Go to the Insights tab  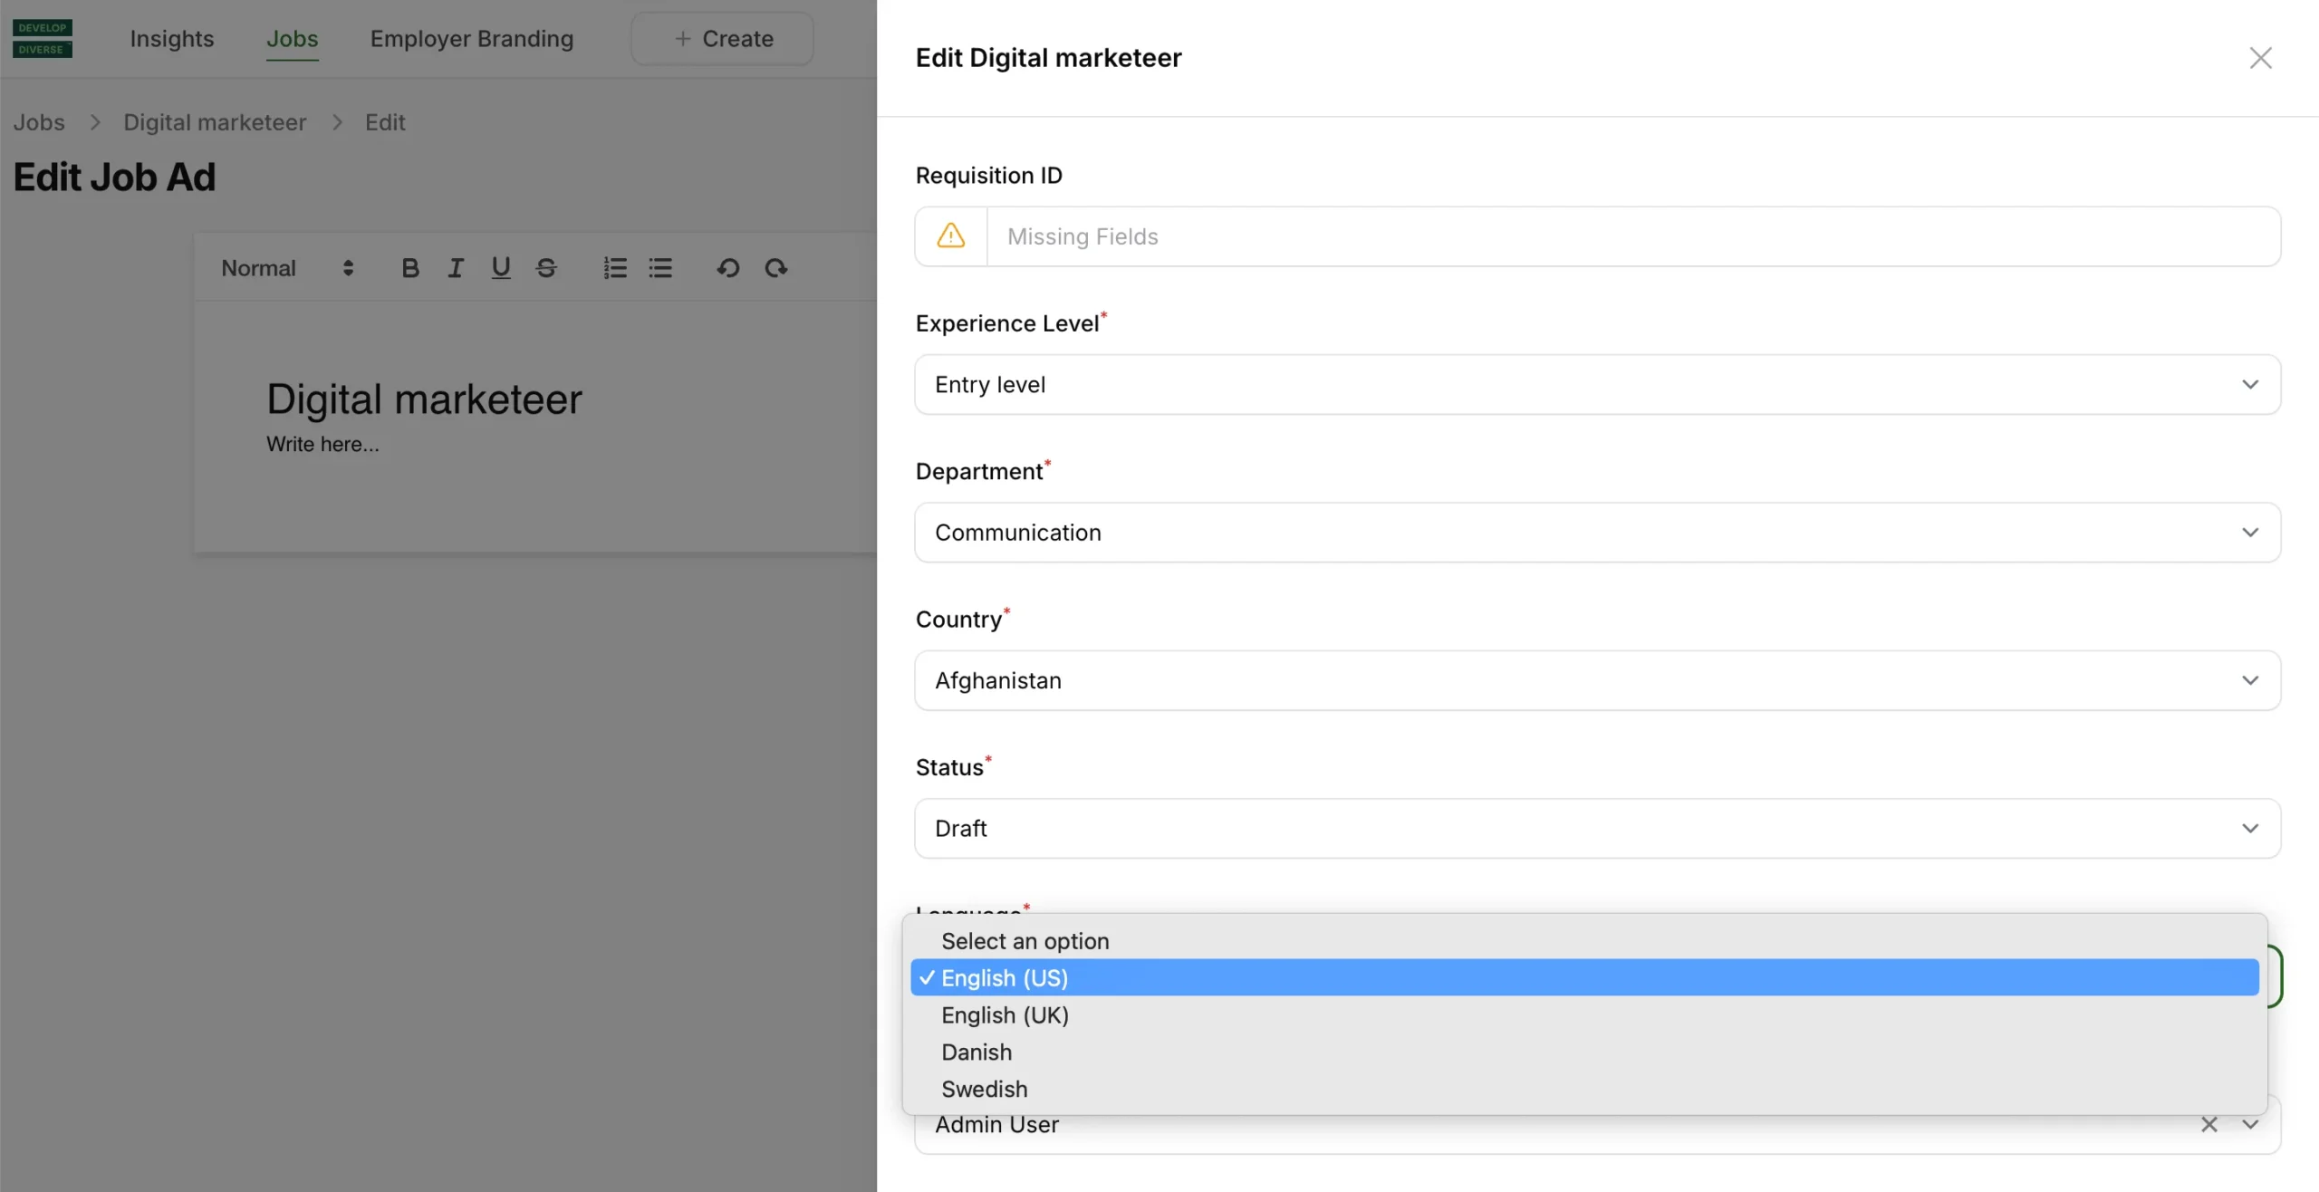[171, 39]
